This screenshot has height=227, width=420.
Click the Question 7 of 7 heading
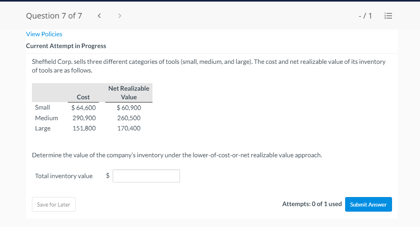54,16
